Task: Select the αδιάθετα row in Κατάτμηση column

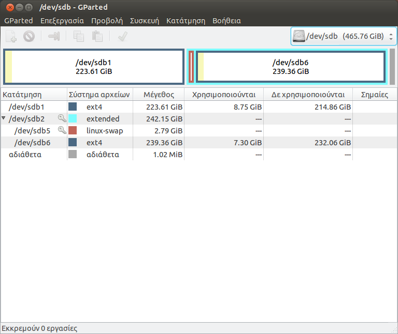Action: coord(25,155)
